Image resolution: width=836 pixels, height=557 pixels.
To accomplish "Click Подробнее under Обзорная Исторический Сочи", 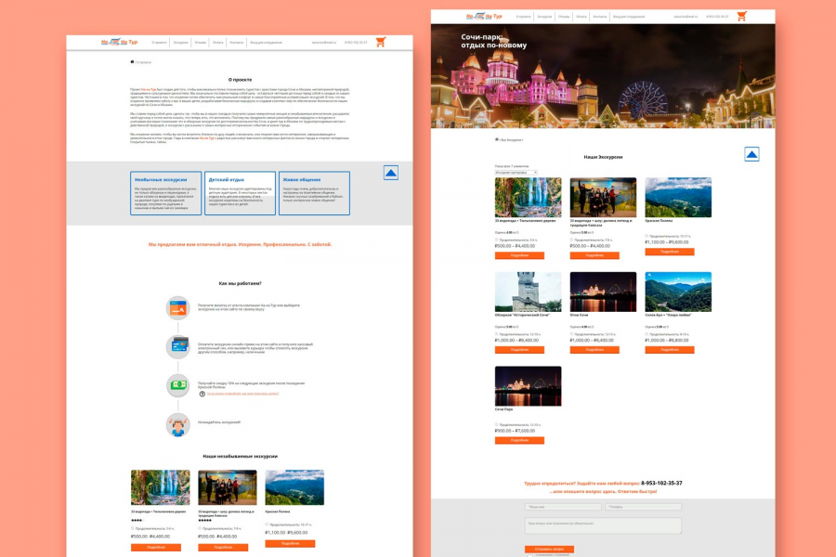I will (519, 350).
